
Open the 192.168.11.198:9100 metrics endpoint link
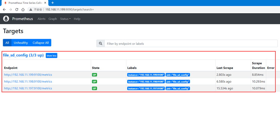28,82
